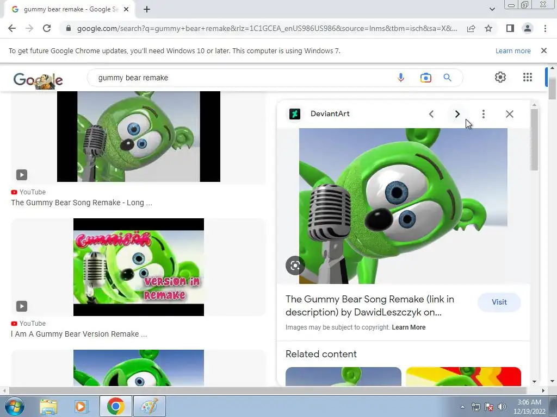Image resolution: width=557 pixels, height=417 pixels.
Task: Switch to Chrome in the taskbar
Action: (x=115, y=406)
